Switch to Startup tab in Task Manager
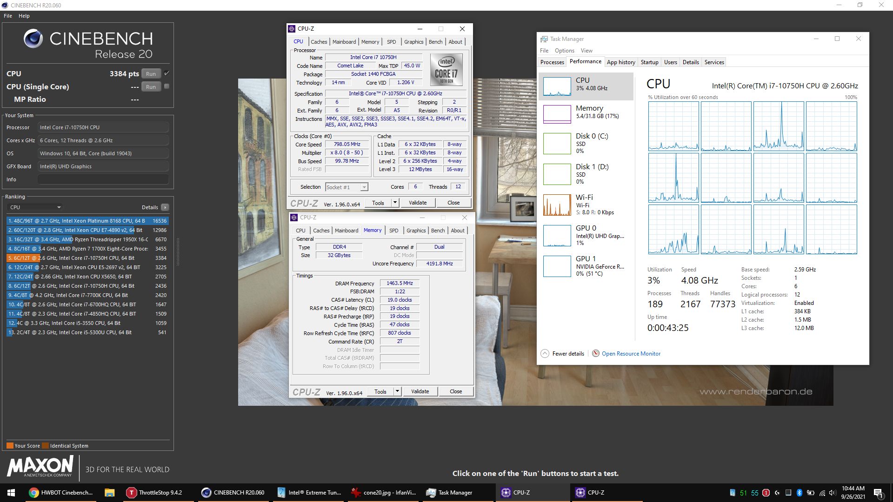The image size is (893, 502). click(649, 62)
